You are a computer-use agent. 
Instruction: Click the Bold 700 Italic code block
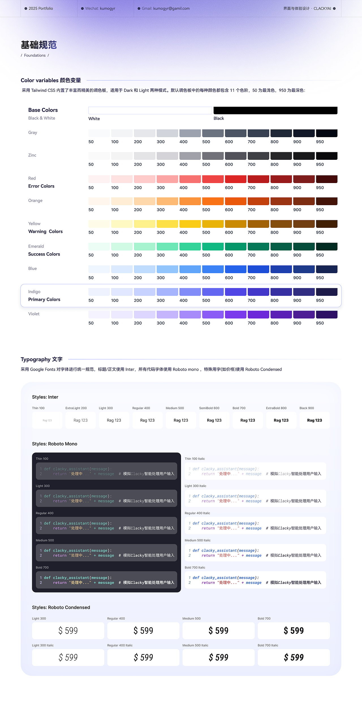pos(255,580)
